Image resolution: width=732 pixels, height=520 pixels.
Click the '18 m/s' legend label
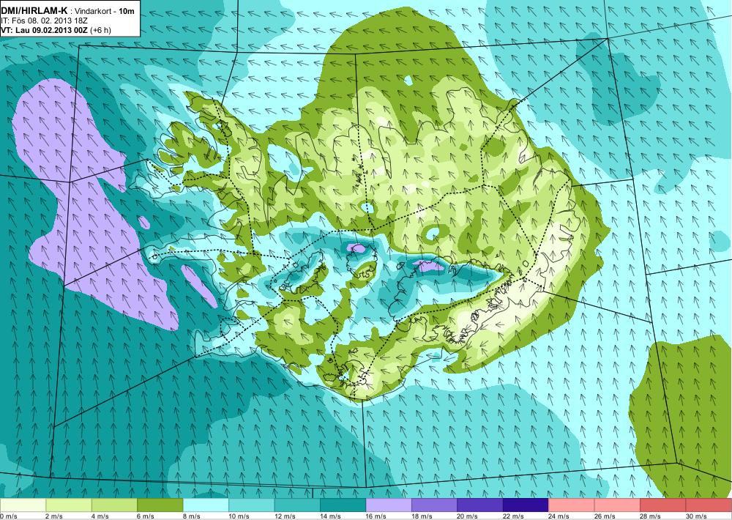click(422, 516)
